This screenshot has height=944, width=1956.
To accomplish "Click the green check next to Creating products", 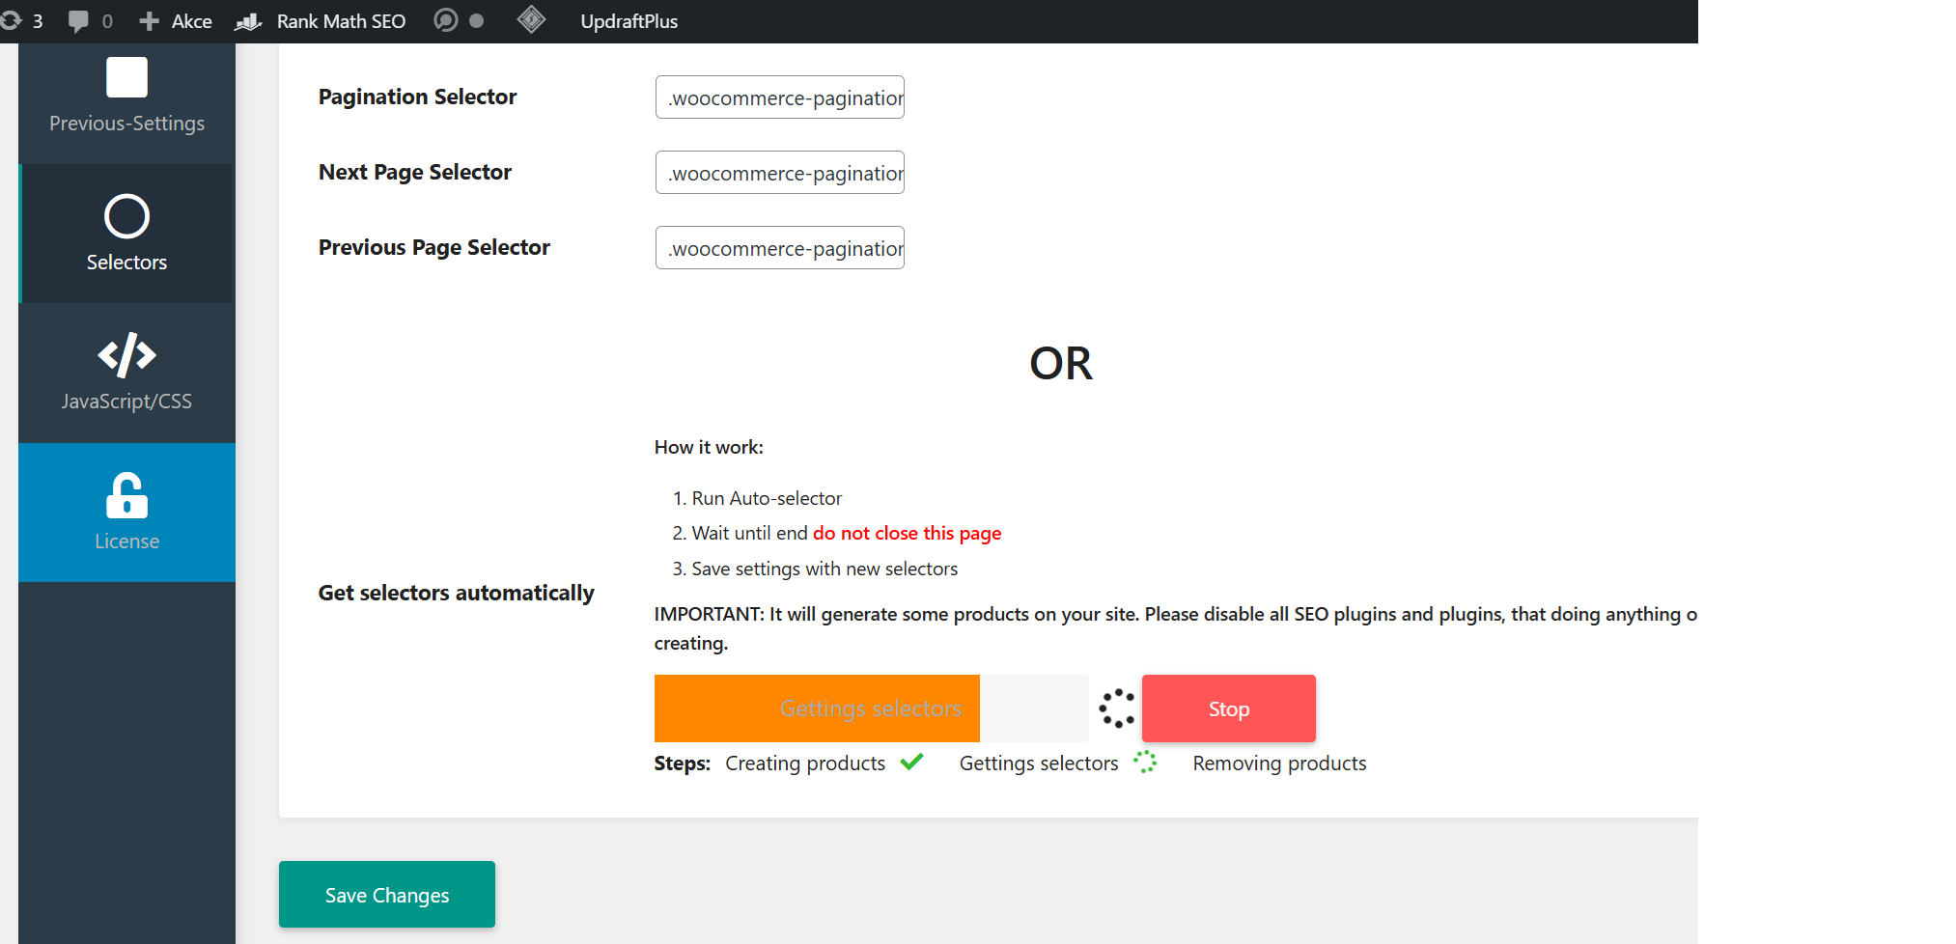I will pyautogui.click(x=911, y=762).
